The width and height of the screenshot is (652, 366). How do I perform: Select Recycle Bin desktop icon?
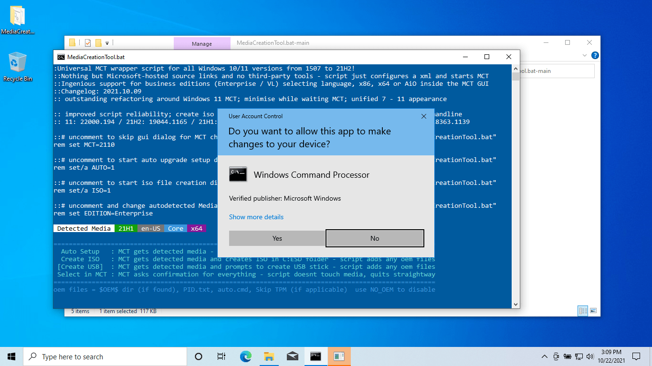18,67
